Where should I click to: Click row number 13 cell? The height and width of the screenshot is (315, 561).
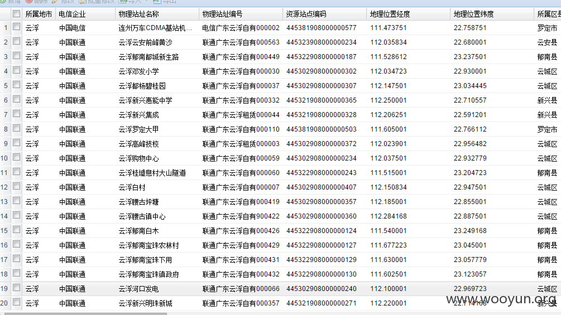pyautogui.click(x=4, y=202)
